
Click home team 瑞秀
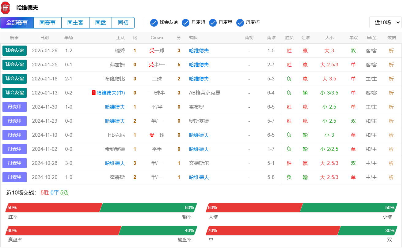[120, 50]
